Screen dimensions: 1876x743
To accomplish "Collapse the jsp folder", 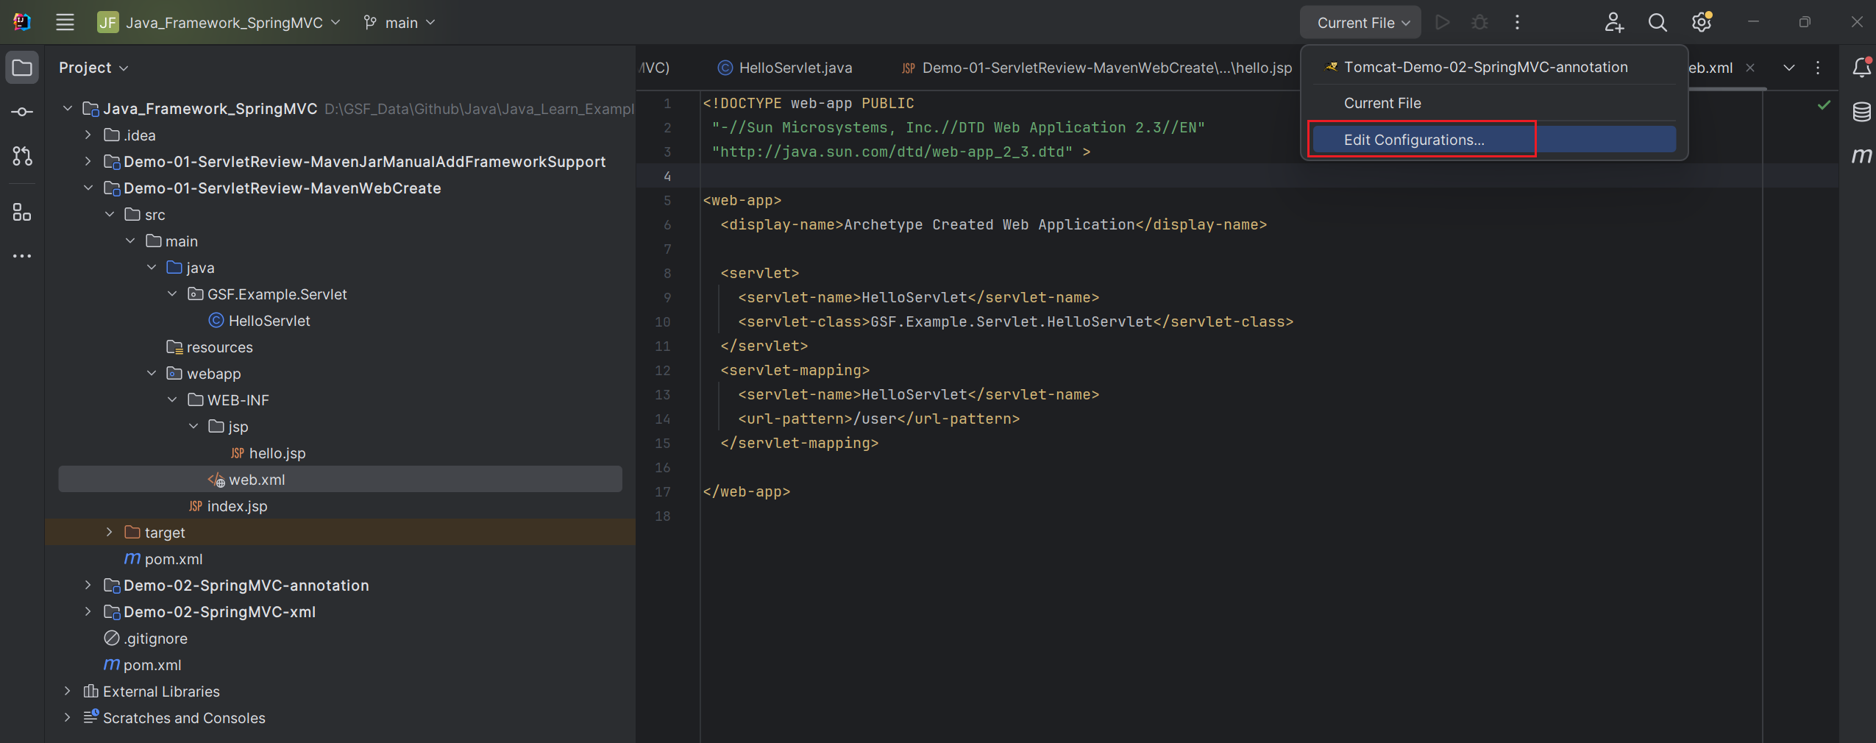I will point(193,427).
